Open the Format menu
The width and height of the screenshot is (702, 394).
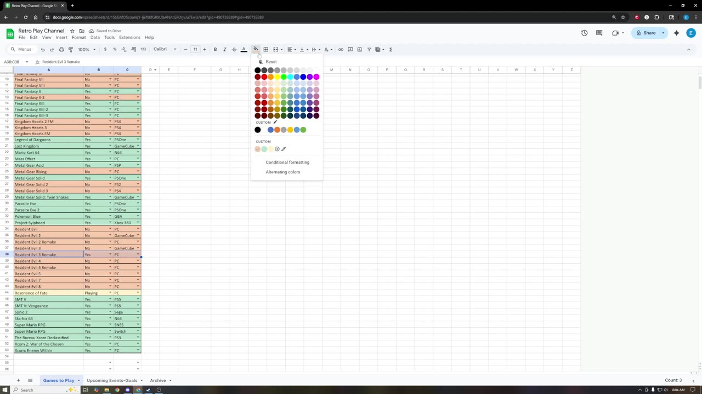click(x=78, y=37)
